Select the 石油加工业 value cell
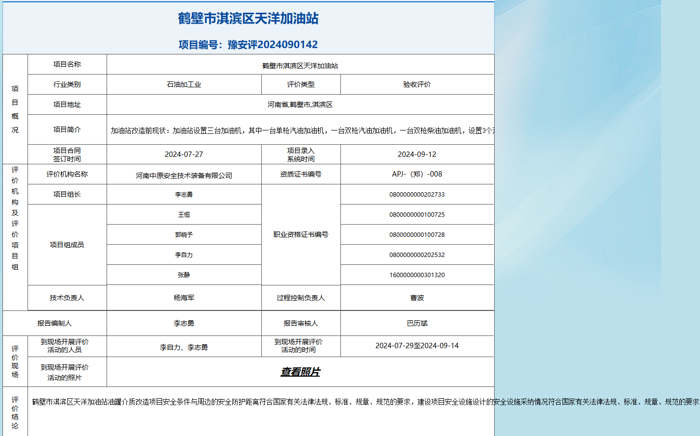 (184, 84)
